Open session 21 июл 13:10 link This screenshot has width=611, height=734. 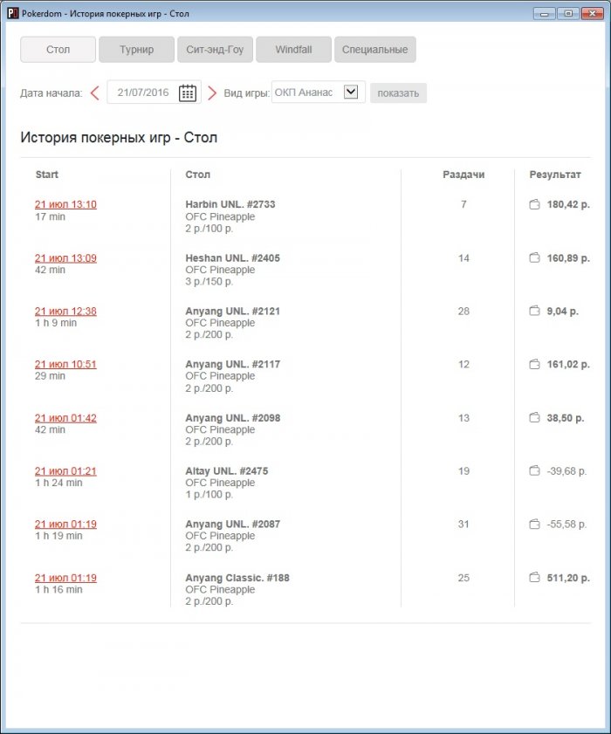[65, 204]
